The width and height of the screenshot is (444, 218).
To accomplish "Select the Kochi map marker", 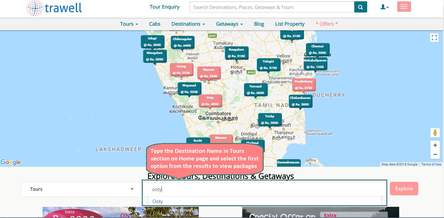I will tap(198, 141).
